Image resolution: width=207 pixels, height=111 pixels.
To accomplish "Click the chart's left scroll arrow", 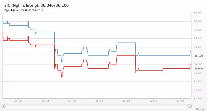I will point(4,106).
